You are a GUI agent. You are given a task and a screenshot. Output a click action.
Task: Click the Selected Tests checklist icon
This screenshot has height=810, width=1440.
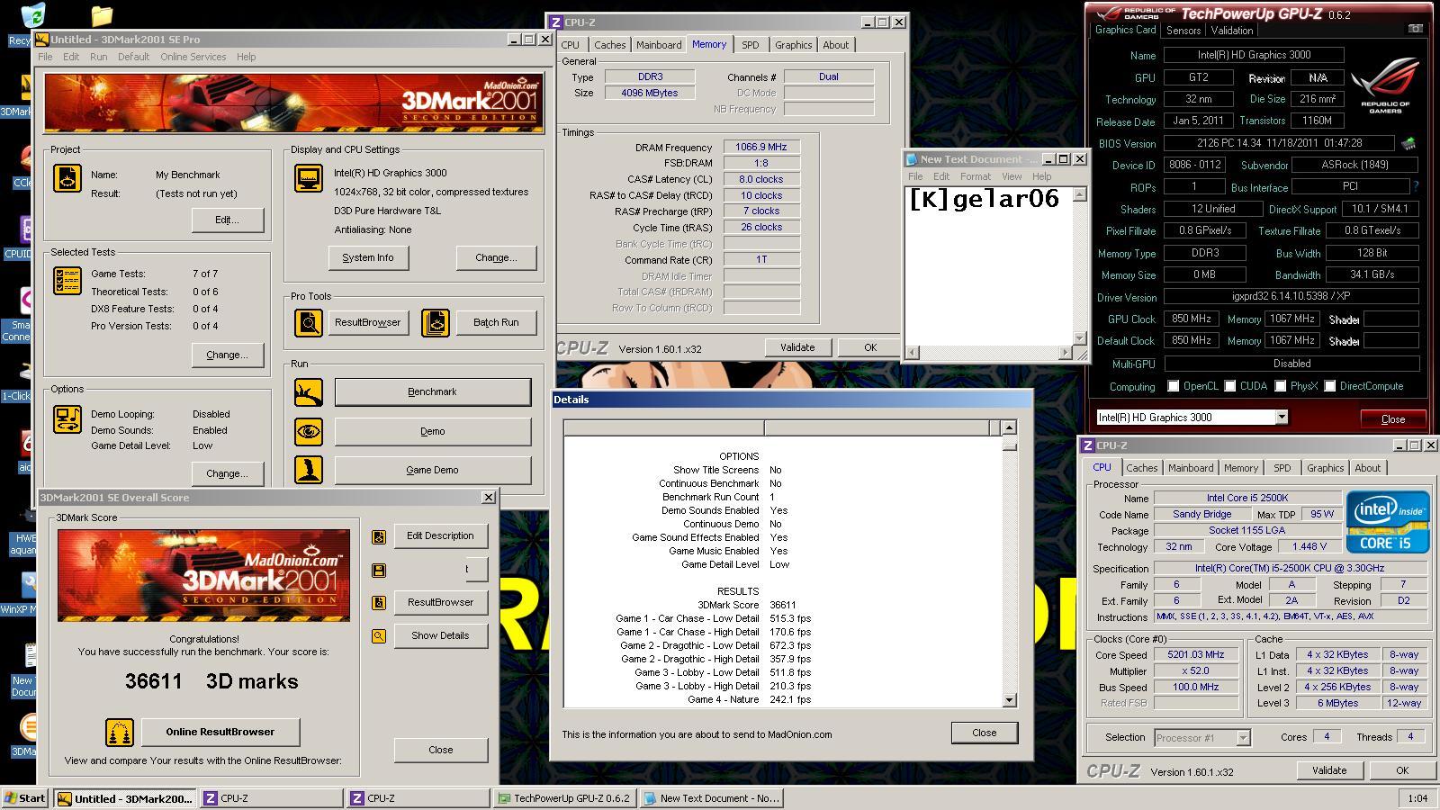point(67,281)
